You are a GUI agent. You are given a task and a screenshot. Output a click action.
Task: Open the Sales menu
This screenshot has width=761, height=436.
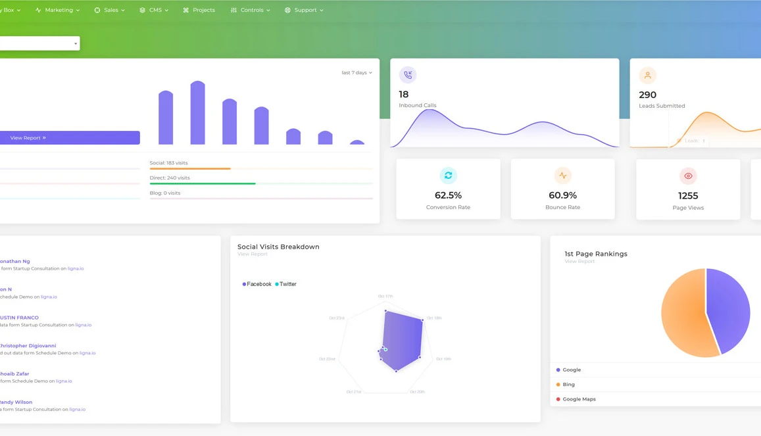110,11
